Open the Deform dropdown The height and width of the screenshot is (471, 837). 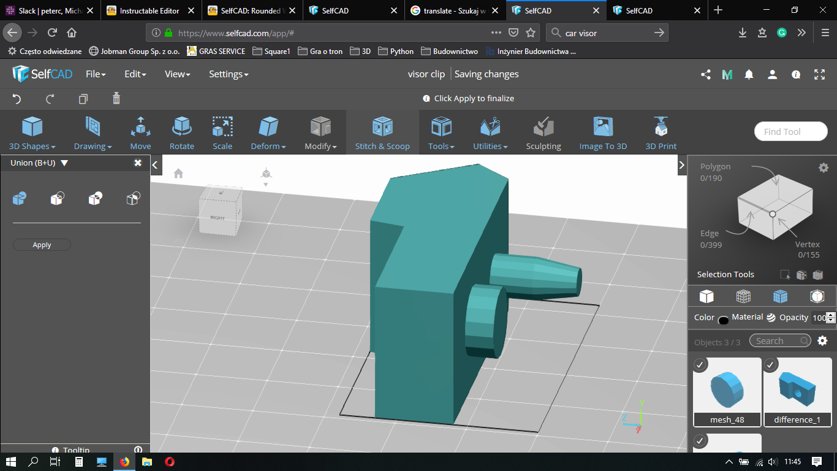coord(268,133)
